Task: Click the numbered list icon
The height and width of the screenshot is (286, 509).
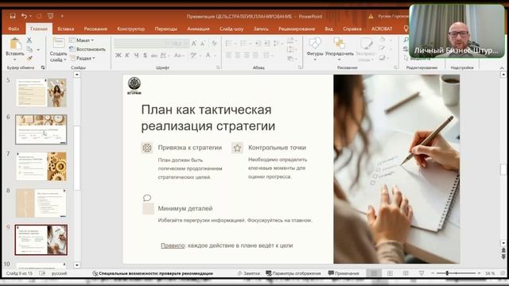Action: (243, 43)
